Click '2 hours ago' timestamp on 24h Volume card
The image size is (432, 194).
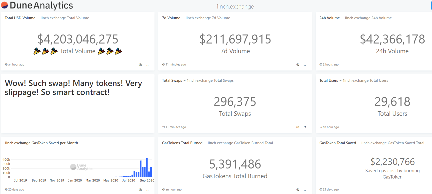pos(330,64)
